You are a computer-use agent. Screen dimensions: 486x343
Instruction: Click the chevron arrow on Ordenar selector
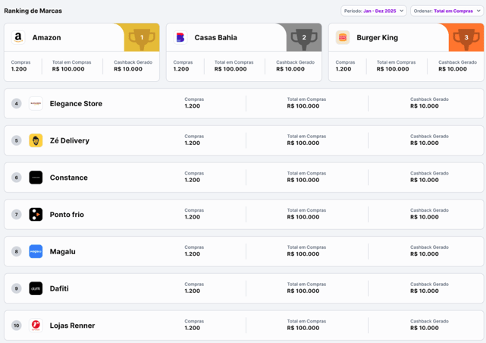478,11
